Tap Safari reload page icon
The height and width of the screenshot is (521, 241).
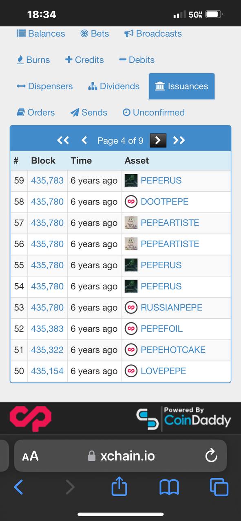(211, 455)
